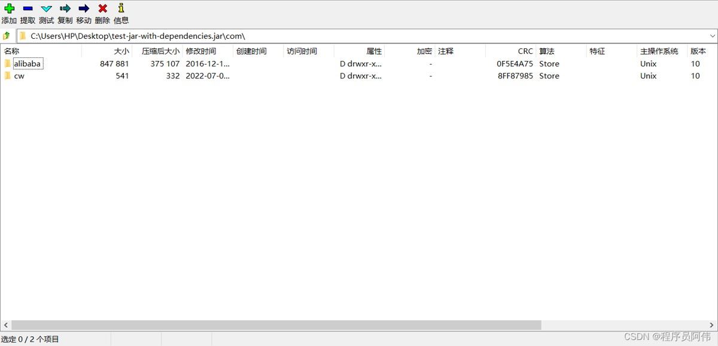Sort by the 注释 column header

(446, 51)
